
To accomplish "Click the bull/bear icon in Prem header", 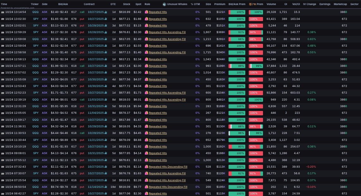I will pyautogui.click(x=252, y=4).
